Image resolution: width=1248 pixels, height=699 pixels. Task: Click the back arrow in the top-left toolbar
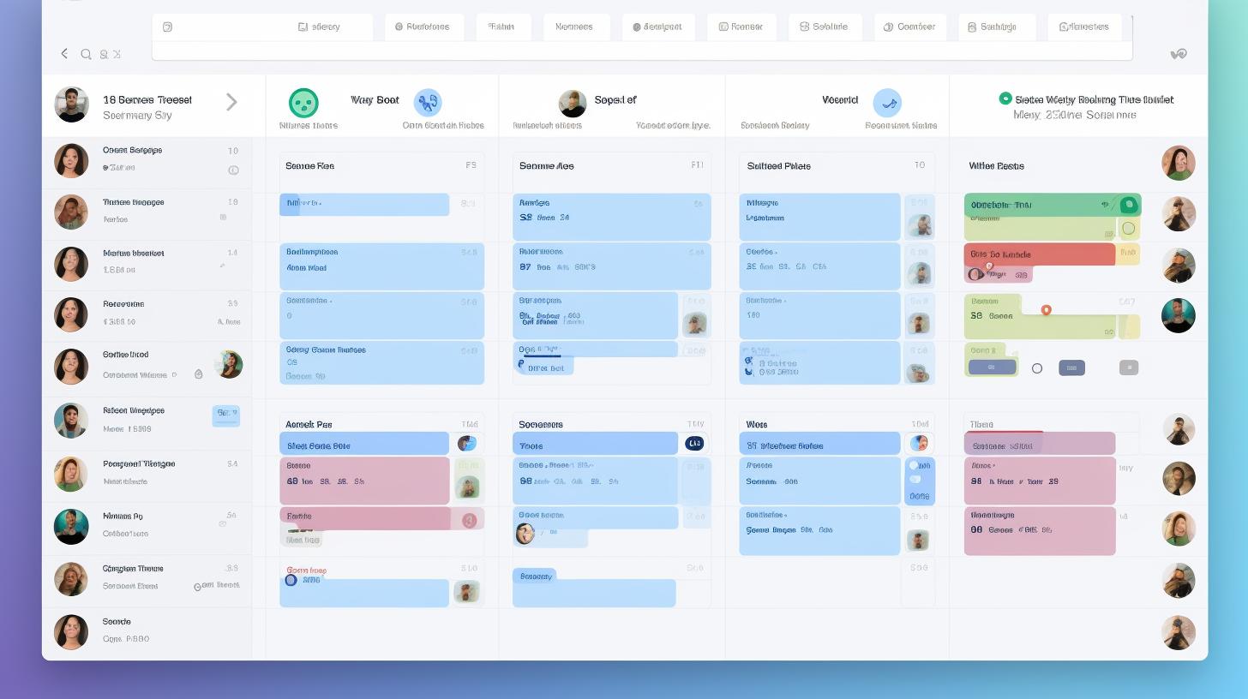coord(64,54)
